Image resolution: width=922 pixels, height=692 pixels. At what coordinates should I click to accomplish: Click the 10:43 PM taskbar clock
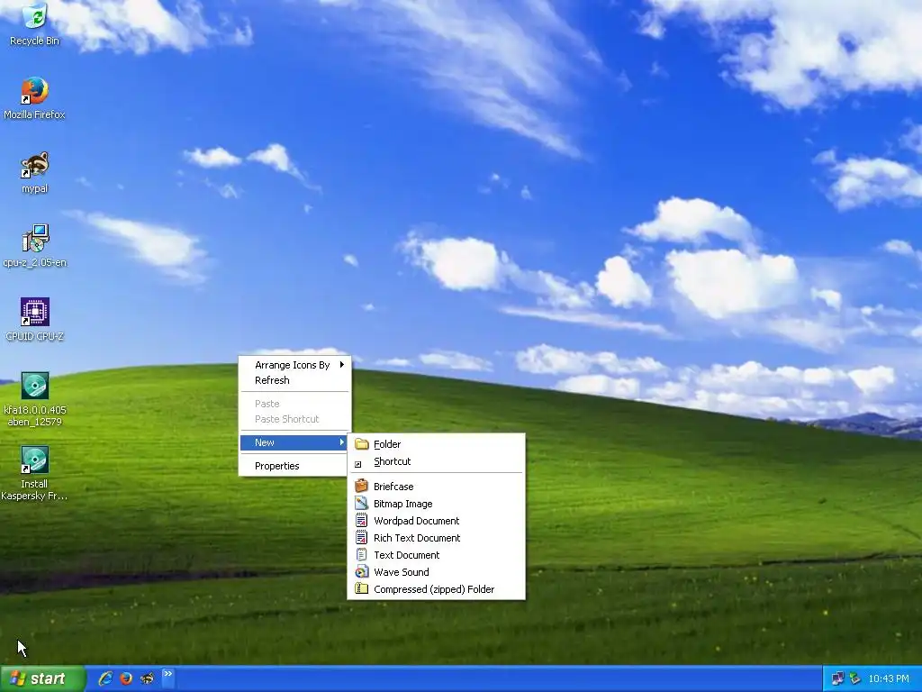[x=889, y=679]
